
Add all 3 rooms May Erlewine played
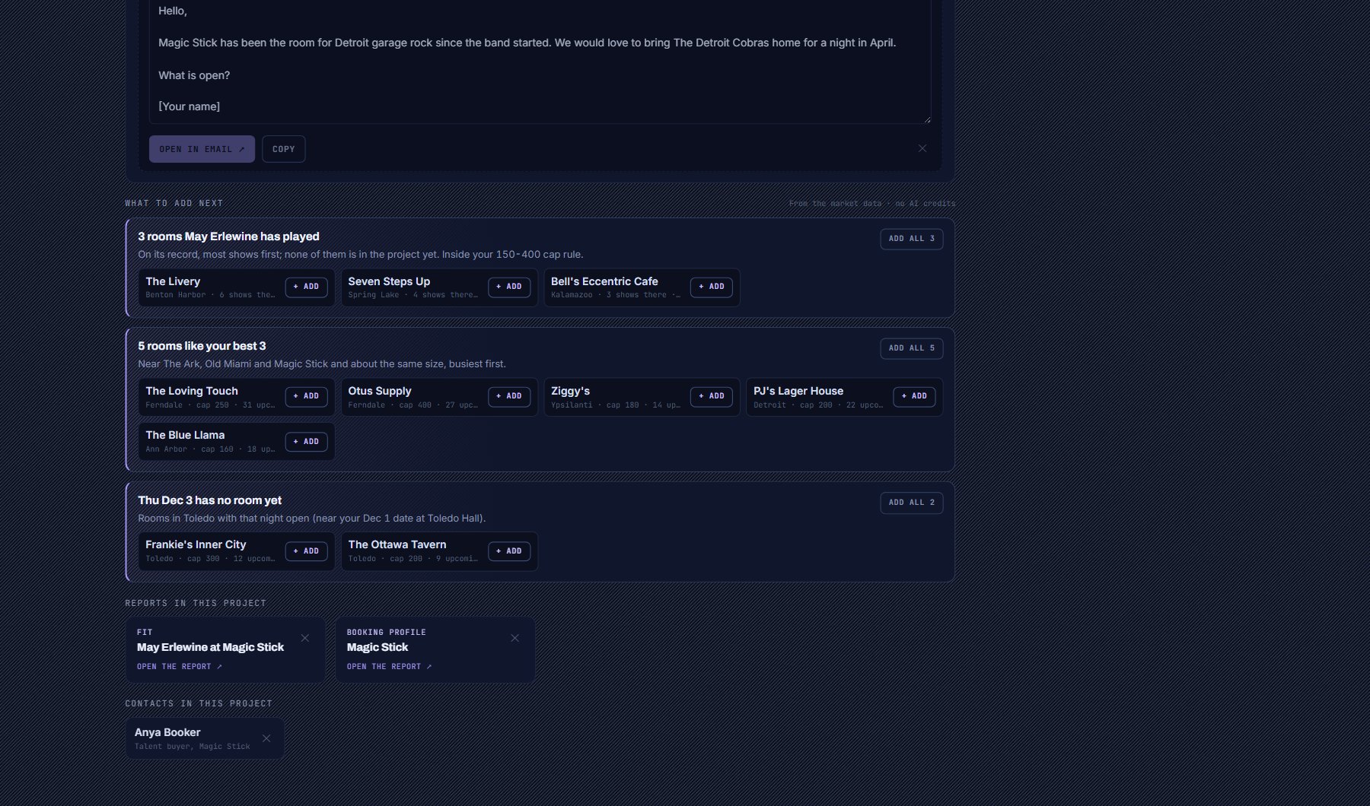click(x=911, y=239)
